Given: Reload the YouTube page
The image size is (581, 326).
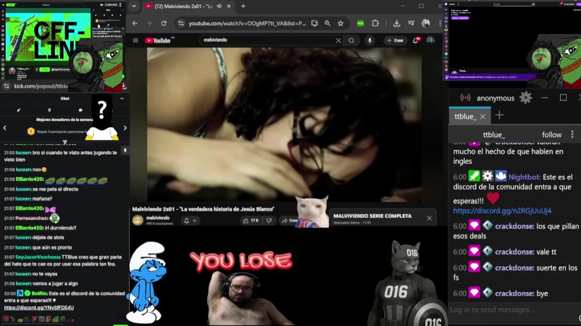Looking at the screenshot, I should (x=164, y=23).
